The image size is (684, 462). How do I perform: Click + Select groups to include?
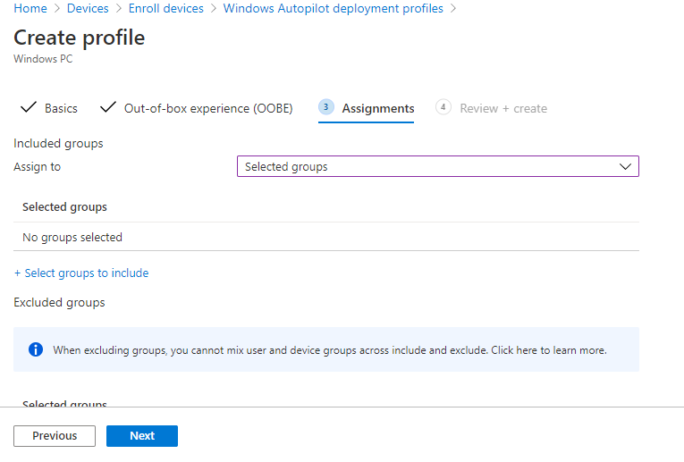click(x=81, y=273)
